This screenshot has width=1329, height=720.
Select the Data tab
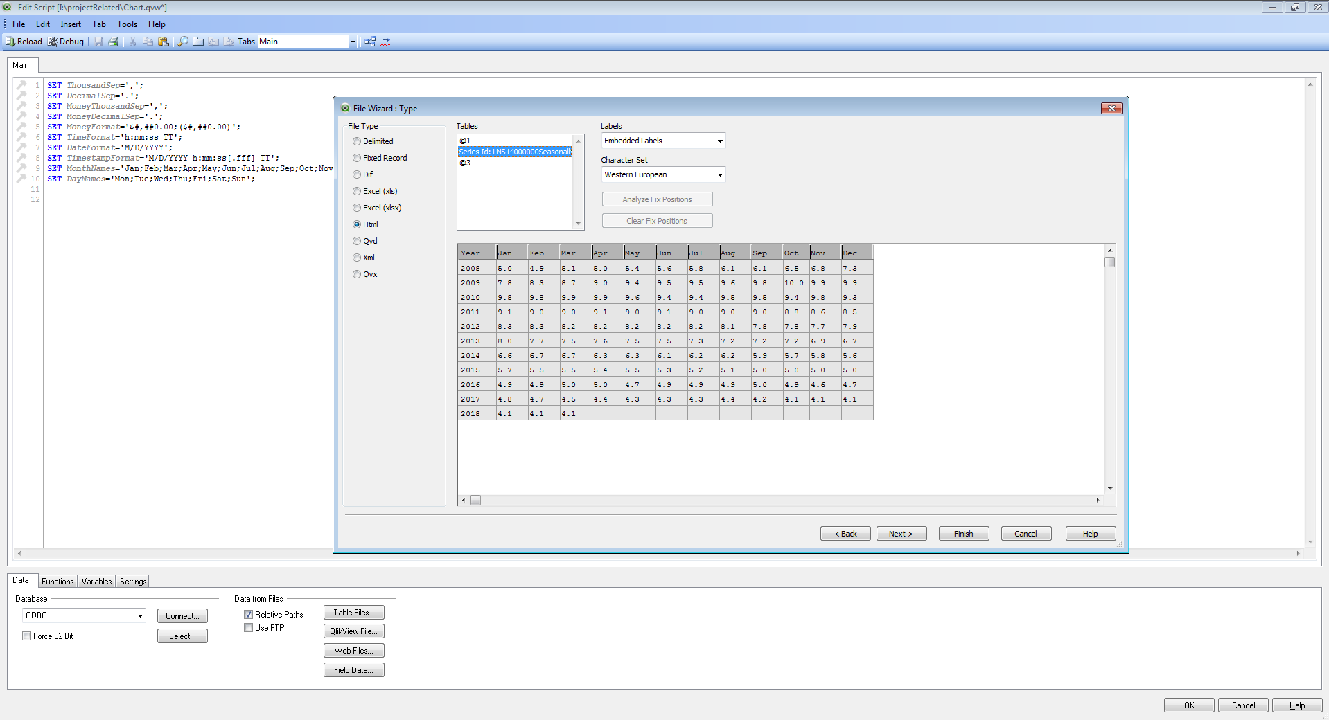coord(21,580)
